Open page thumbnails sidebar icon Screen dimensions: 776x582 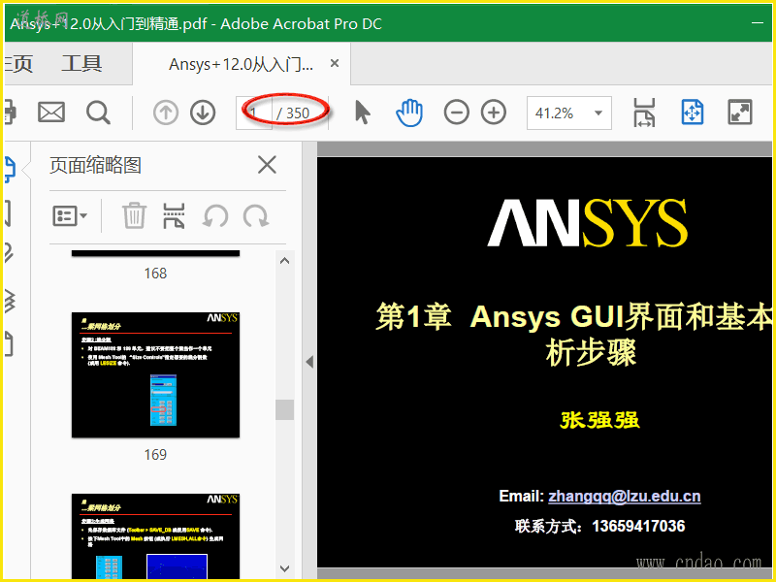pyautogui.click(x=11, y=170)
